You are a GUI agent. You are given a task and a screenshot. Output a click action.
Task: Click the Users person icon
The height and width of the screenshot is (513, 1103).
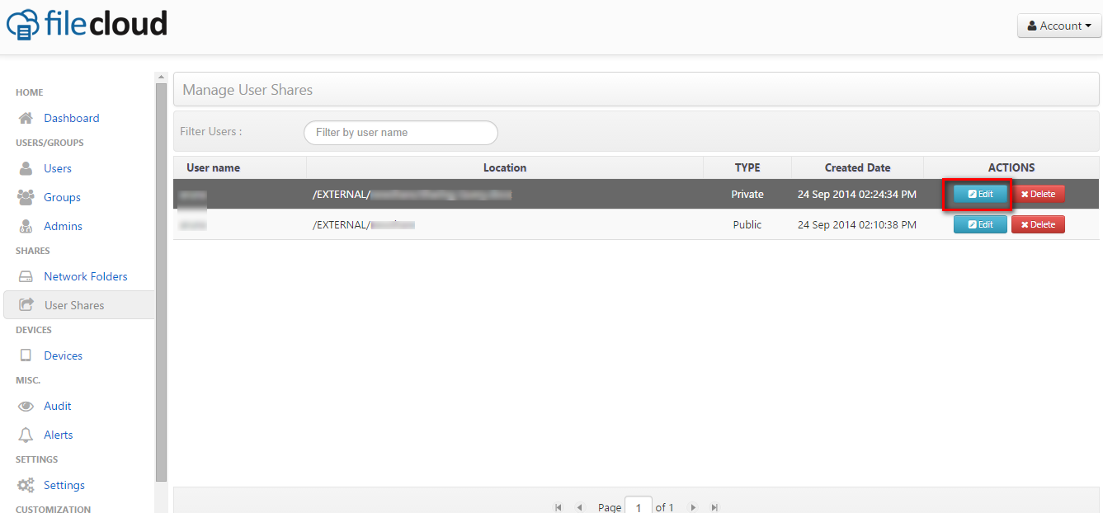tap(26, 168)
